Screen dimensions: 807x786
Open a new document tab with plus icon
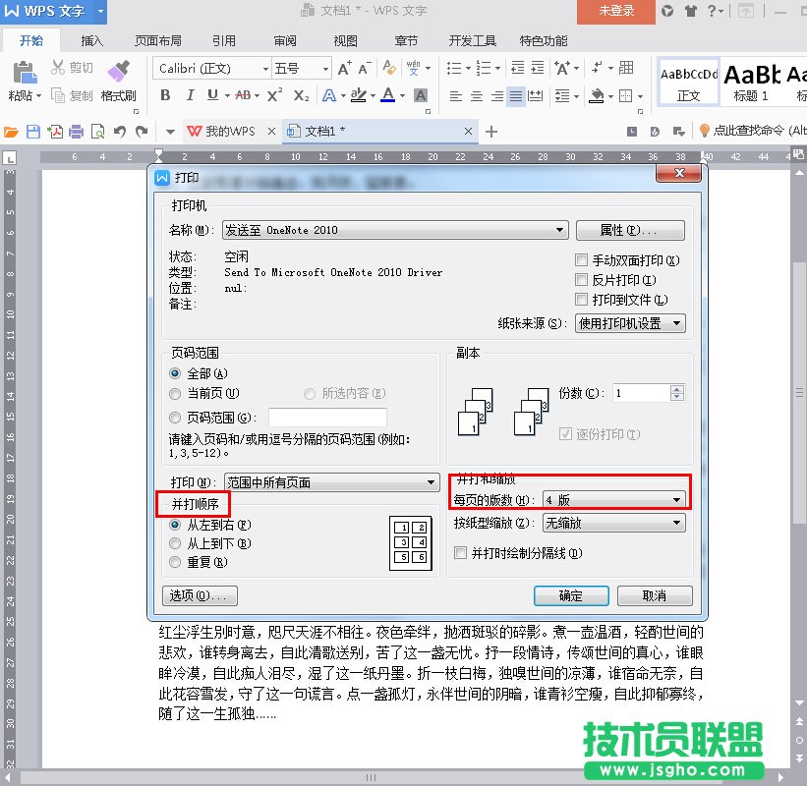492,132
